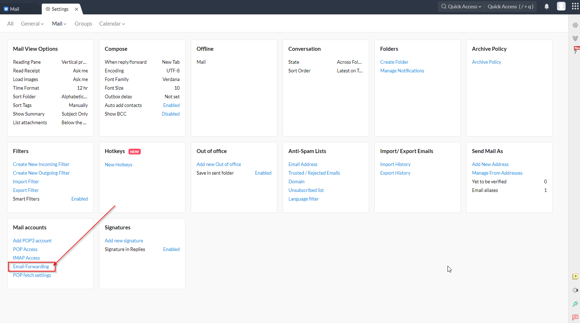Screen dimensions: 580x323
Task: Click the Quick Access search field
Action: coord(511,6)
